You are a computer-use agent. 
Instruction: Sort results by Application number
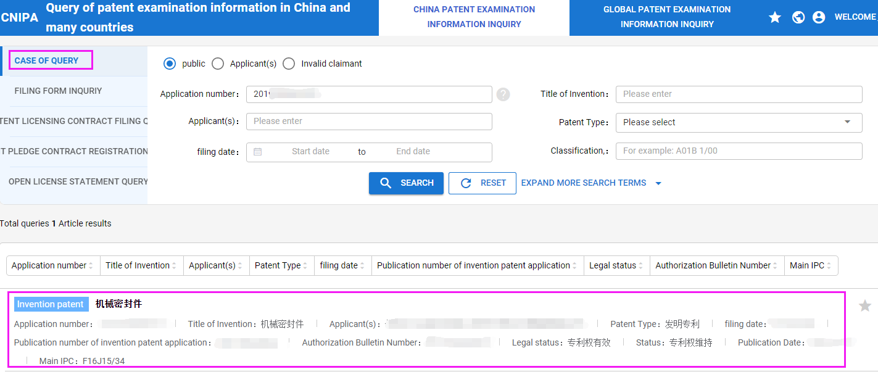pos(53,265)
